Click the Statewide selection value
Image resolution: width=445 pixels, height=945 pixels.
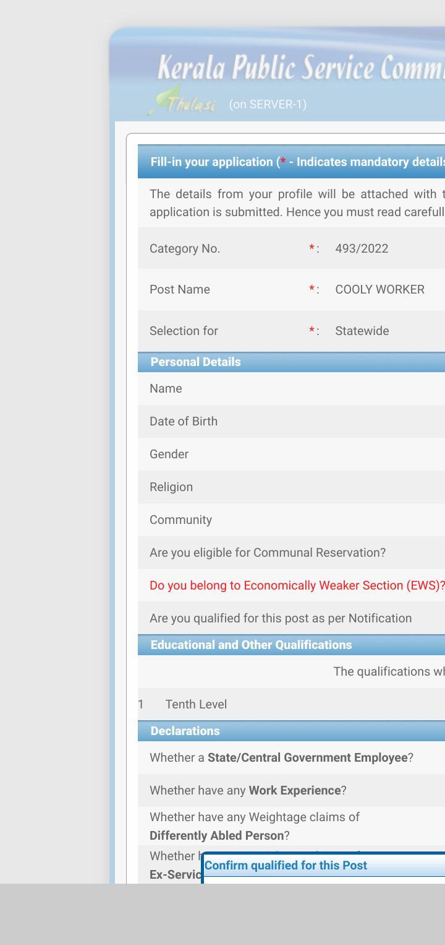click(362, 331)
